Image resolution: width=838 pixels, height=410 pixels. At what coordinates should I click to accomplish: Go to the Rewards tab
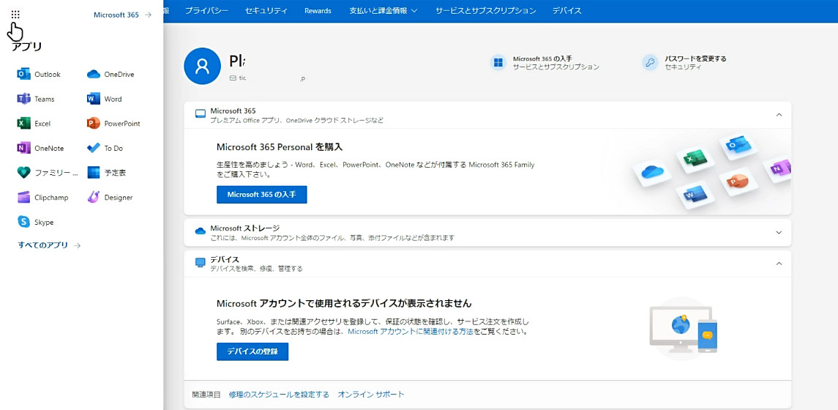point(318,11)
